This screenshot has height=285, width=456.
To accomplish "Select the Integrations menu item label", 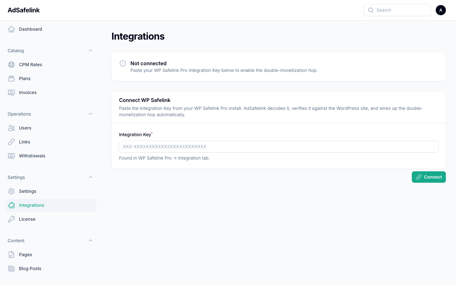I will coord(32,205).
